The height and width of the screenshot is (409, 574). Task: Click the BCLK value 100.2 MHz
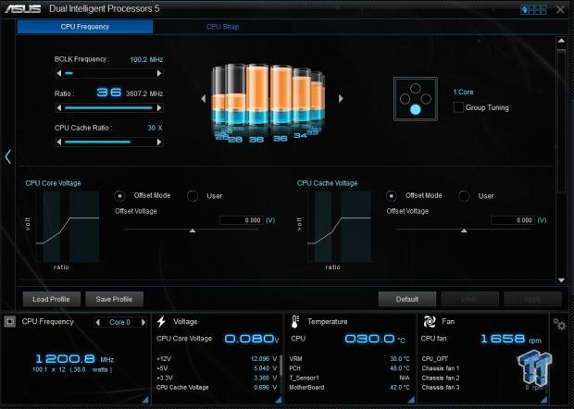146,59
